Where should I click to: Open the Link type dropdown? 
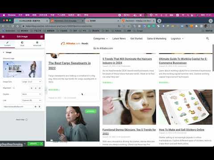click(x=32, y=100)
